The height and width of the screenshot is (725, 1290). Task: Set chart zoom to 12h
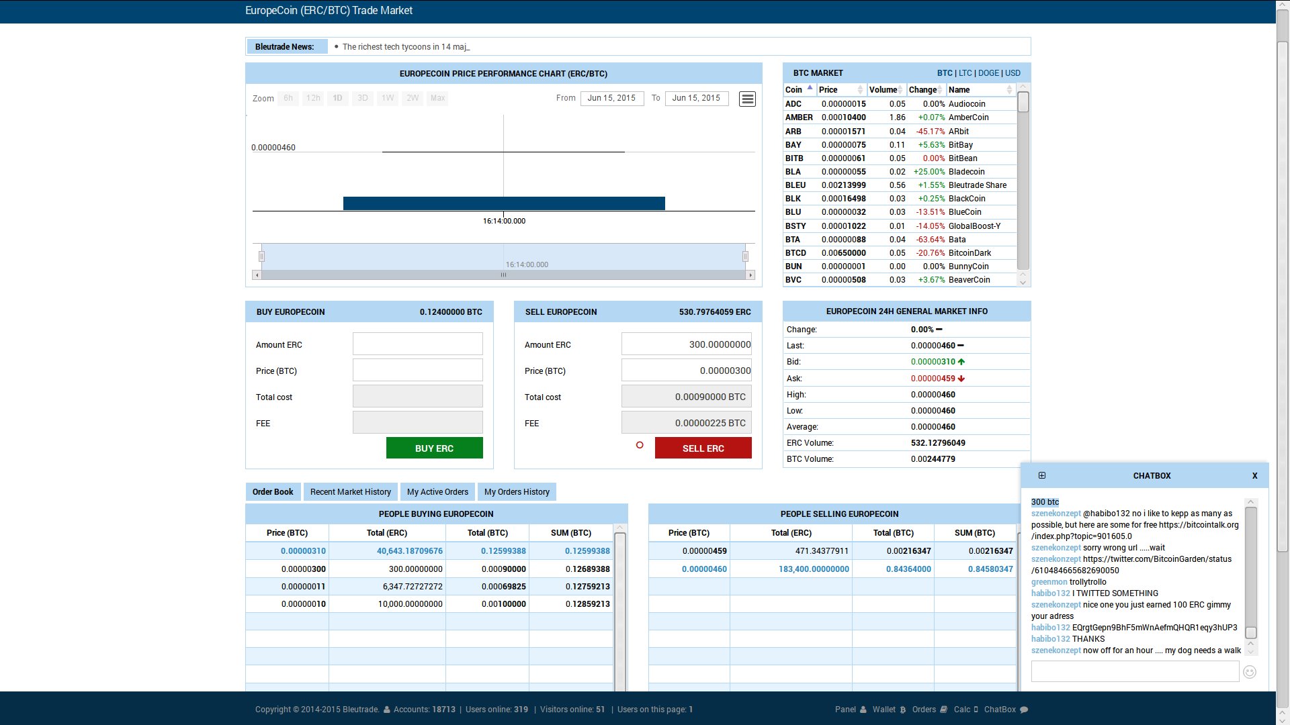coord(313,98)
